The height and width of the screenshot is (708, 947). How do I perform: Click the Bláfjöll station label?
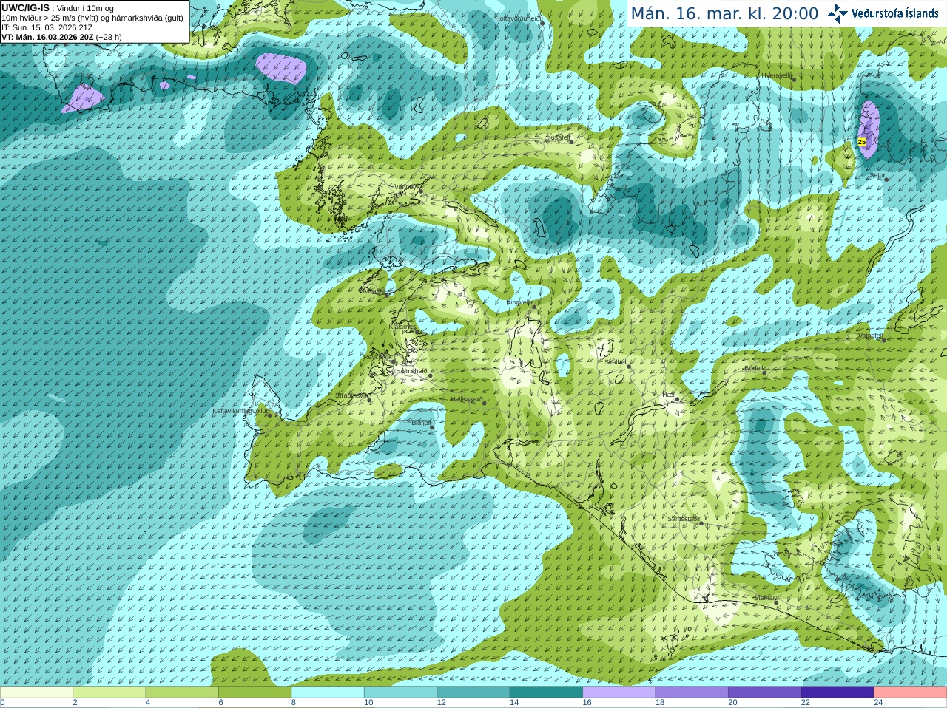(421, 423)
